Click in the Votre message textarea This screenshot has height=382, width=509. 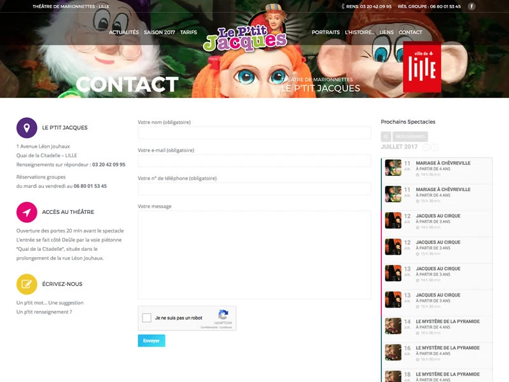pyautogui.click(x=254, y=255)
